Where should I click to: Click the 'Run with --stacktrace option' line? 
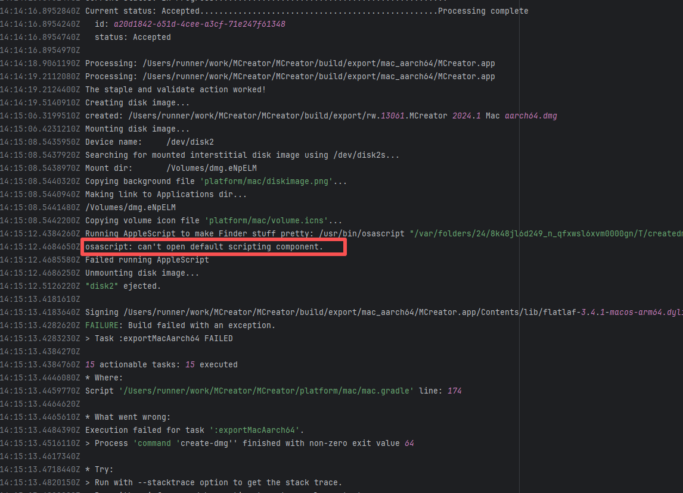[x=213, y=482]
